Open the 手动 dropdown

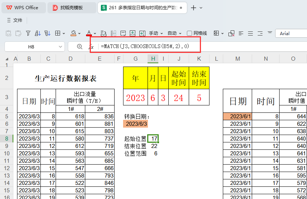(156, 33)
